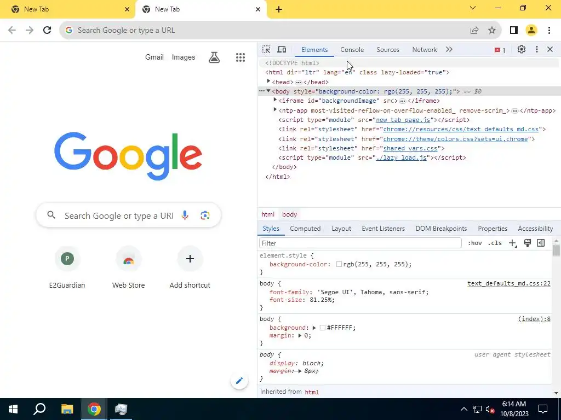Open the Google apps grid
Image resolution: width=561 pixels, height=420 pixels.
tap(241, 57)
